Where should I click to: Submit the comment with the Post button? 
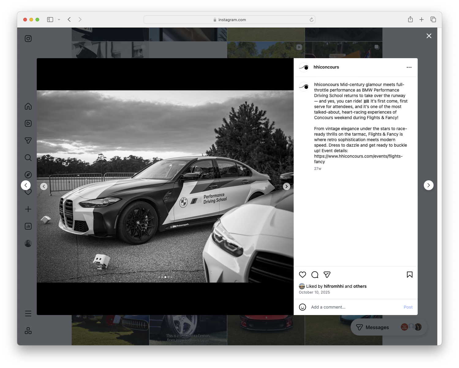click(408, 307)
